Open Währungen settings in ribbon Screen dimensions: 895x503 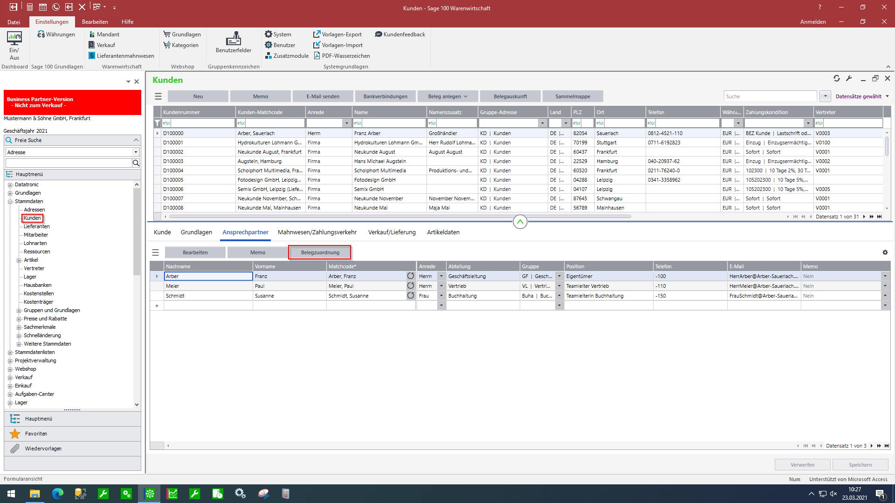(56, 34)
